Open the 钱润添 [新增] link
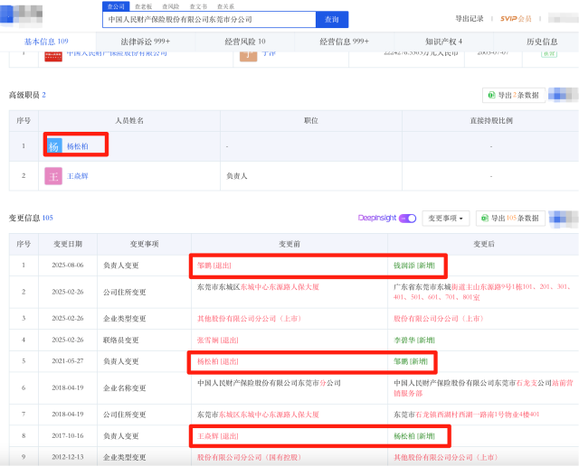 pos(410,265)
